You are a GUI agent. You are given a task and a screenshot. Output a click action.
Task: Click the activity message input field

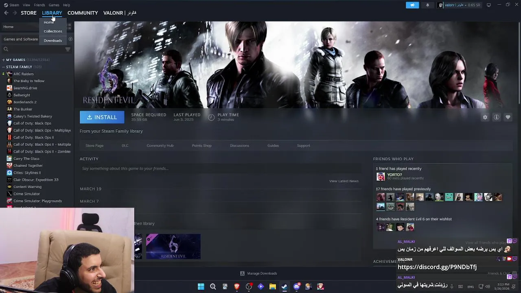pyautogui.click(x=221, y=168)
